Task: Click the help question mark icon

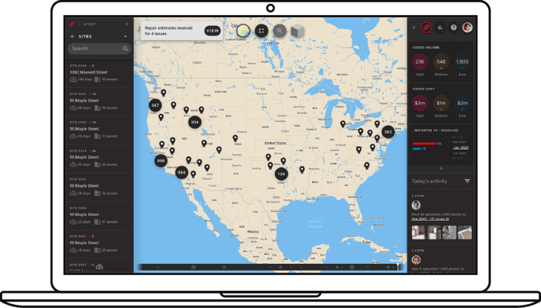Action: coord(454,27)
